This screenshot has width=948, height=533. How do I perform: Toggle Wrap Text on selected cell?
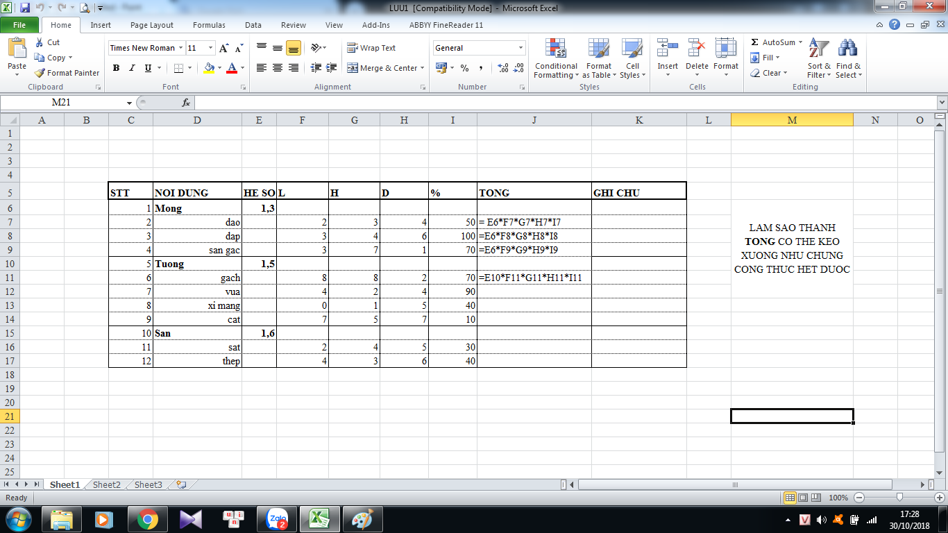click(371, 48)
